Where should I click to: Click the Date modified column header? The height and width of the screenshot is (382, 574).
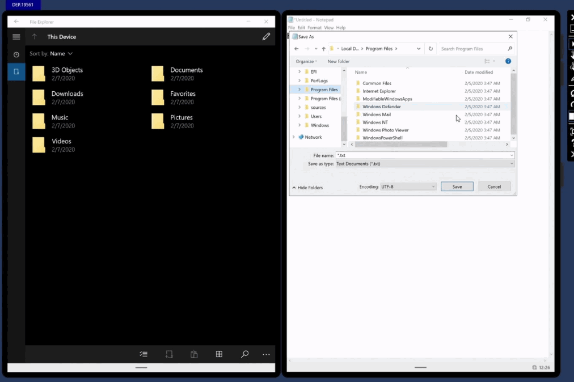point(479,73)
